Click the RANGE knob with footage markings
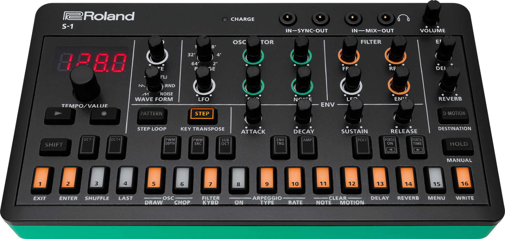The image size is (505, 239). tap(204, 49)
